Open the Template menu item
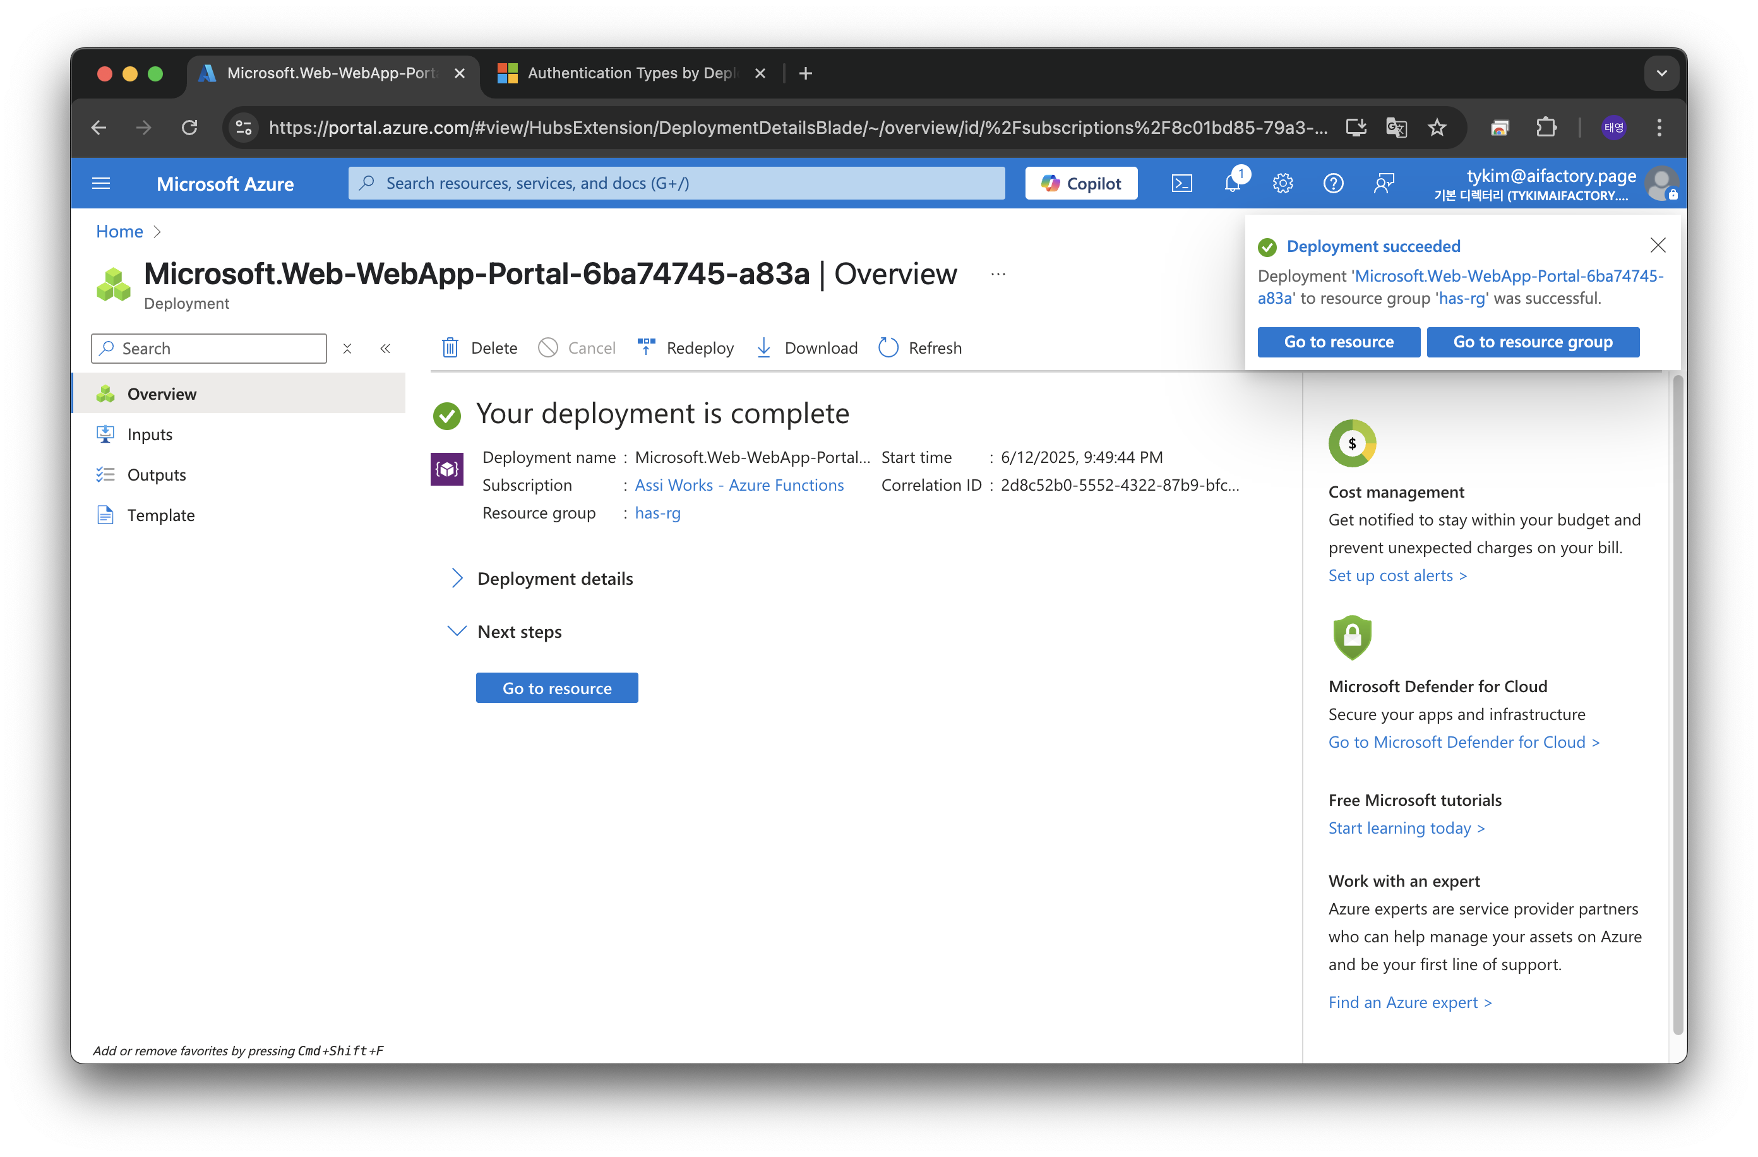This screenshot has height=1157, width=1758. coord(160,515)
